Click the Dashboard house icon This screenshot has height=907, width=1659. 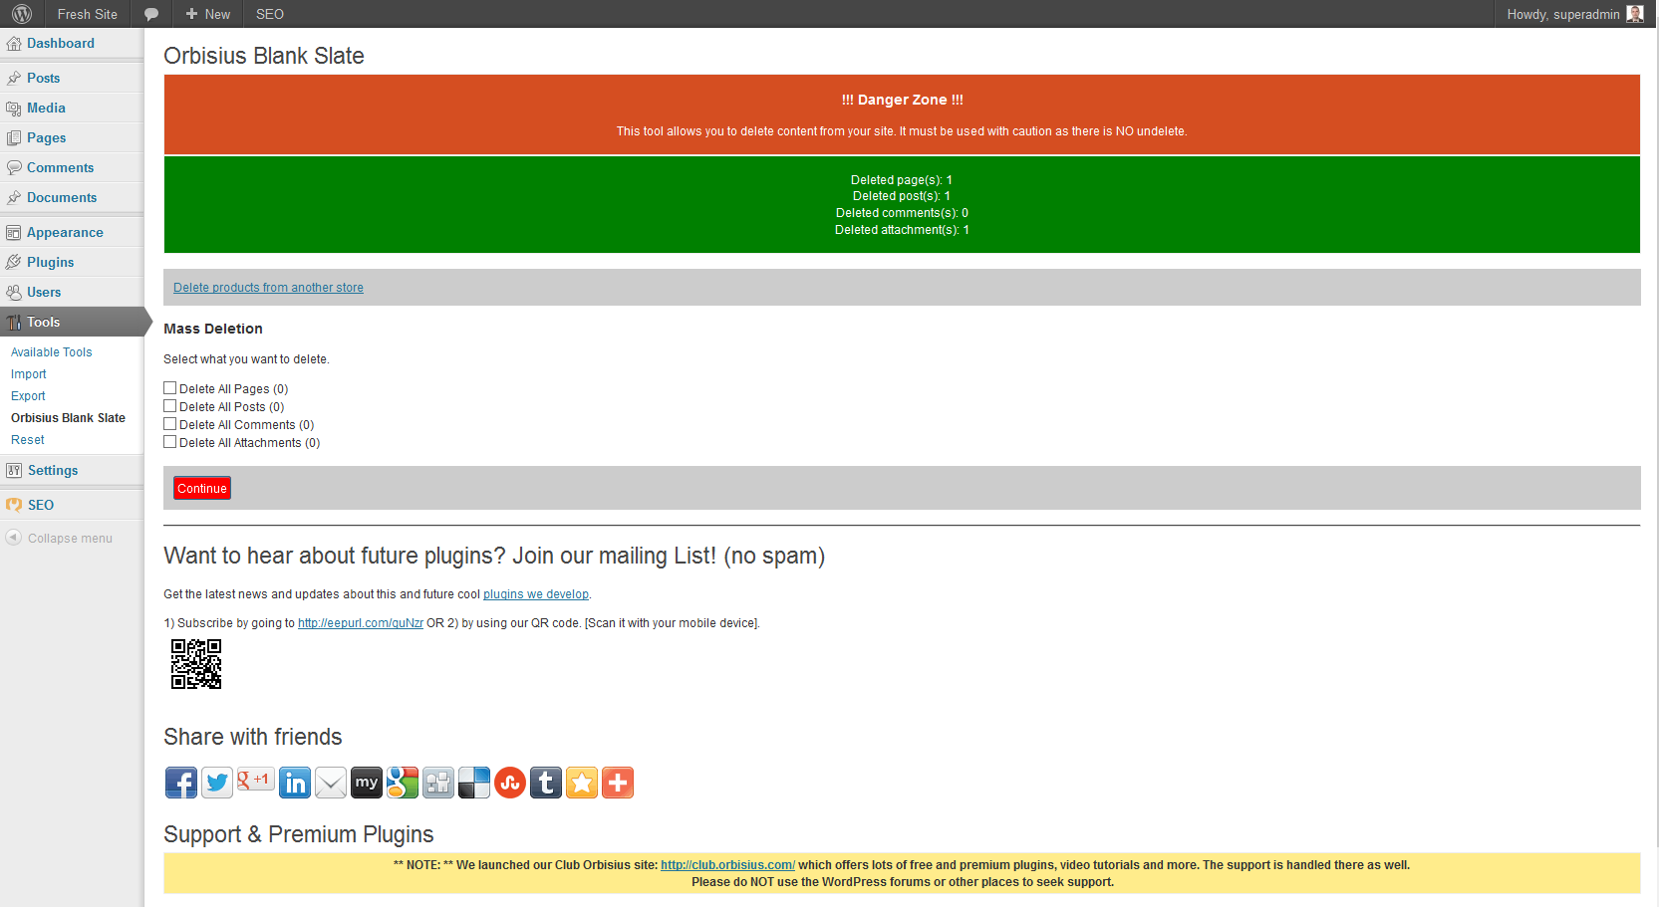[14, 44]
